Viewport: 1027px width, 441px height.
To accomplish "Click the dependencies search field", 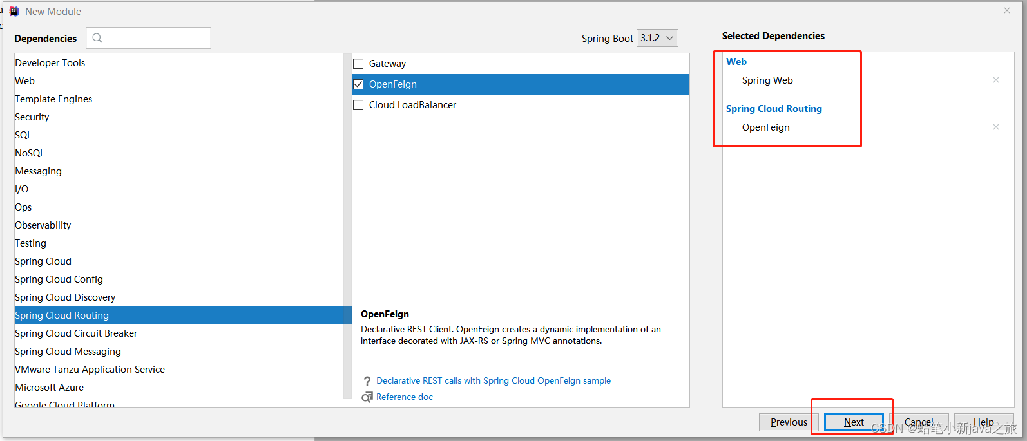I will click(148, 38).
